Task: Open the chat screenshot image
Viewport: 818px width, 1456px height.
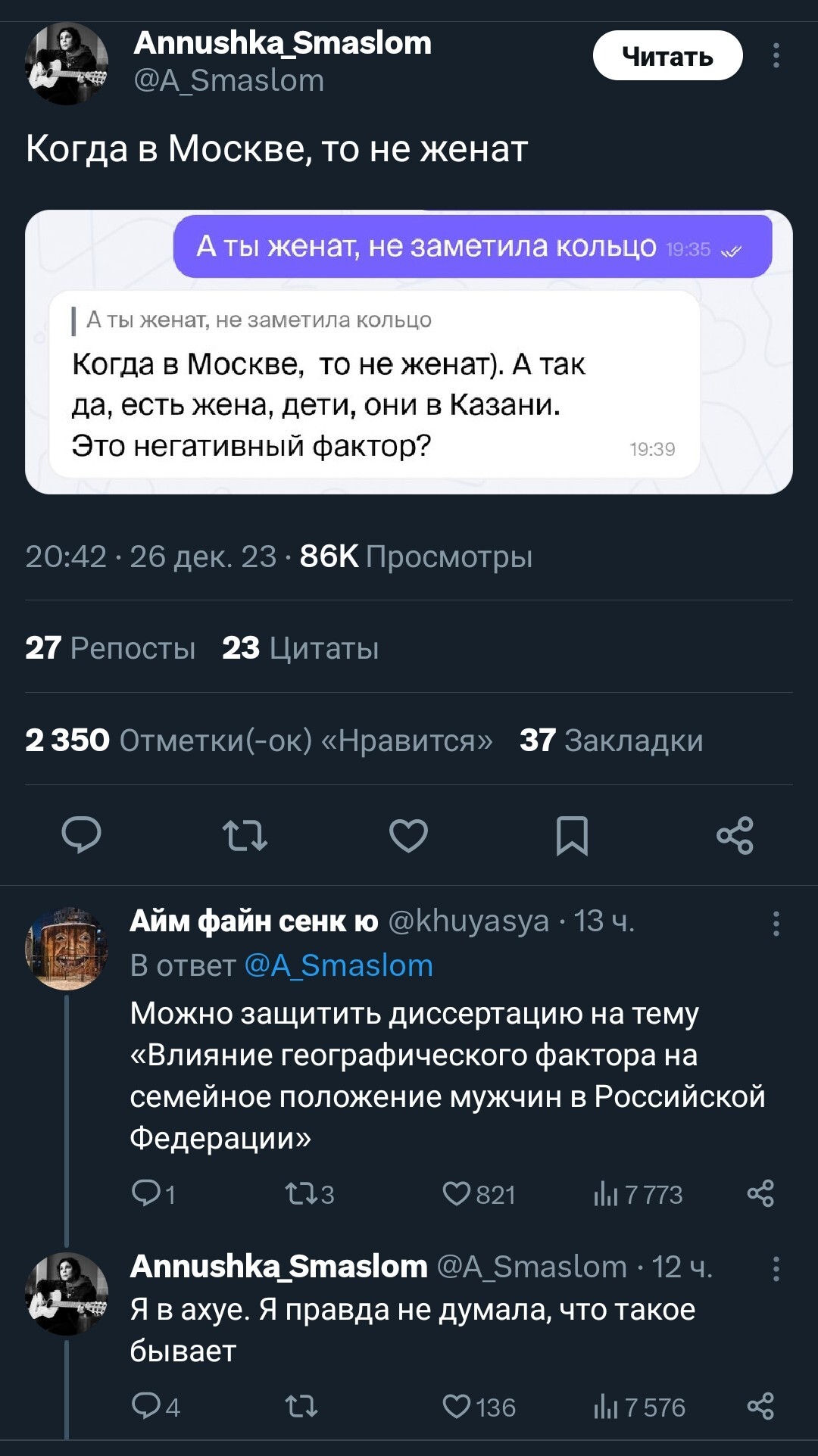Action: click(409, 352)
